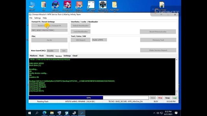Click the gray device icon in taskbar
The width and height of the screenshot is (207, 116).
(x=74, y=113)
